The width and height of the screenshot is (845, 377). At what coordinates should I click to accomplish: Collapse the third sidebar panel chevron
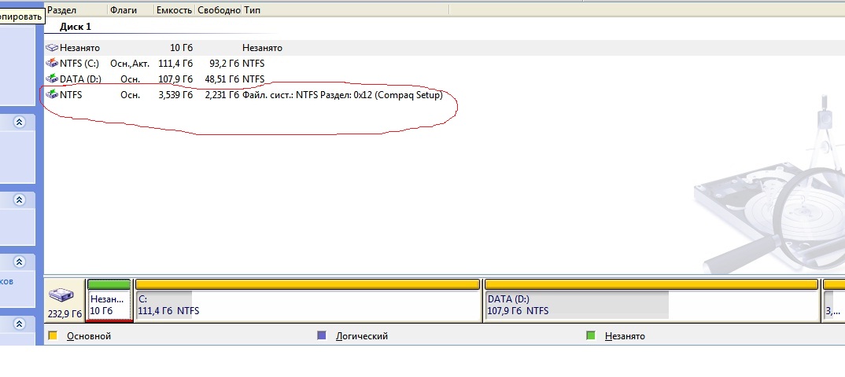pos(20,262)
